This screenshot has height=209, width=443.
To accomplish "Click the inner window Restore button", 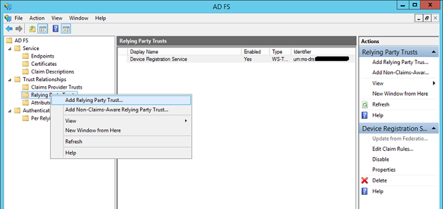I will [427, 18].
